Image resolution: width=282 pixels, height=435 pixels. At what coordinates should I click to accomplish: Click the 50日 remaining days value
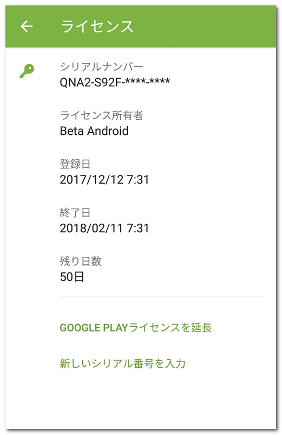point(72,277)
